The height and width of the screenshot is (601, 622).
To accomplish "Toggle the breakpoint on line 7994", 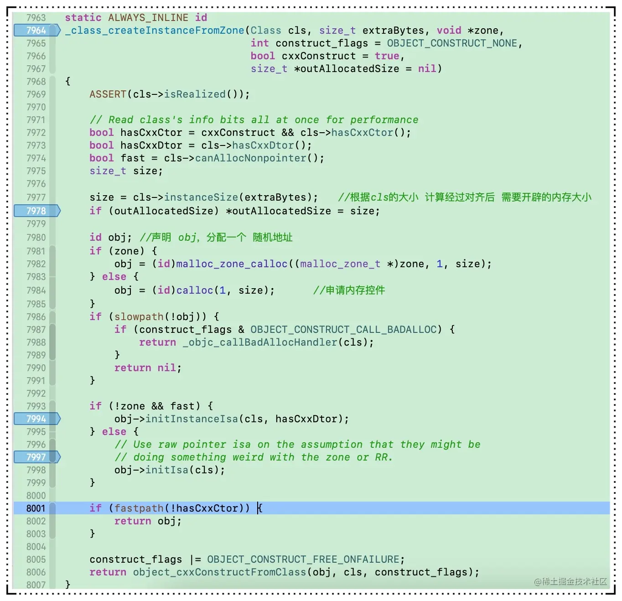I will [x=36, y=419].
